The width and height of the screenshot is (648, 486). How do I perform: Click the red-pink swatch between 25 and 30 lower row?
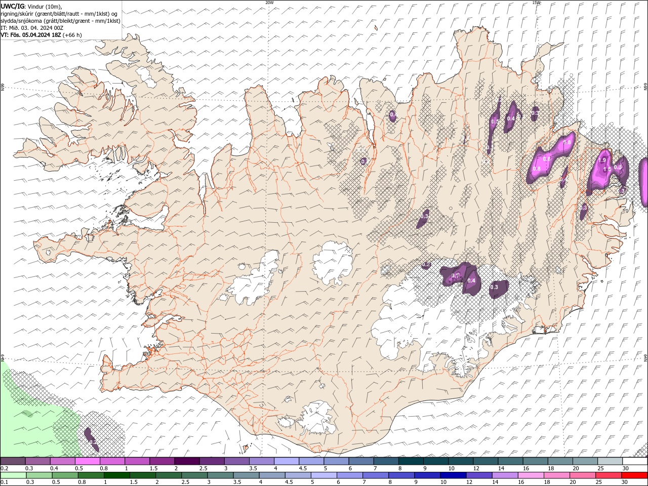click(x=609, y=475)
